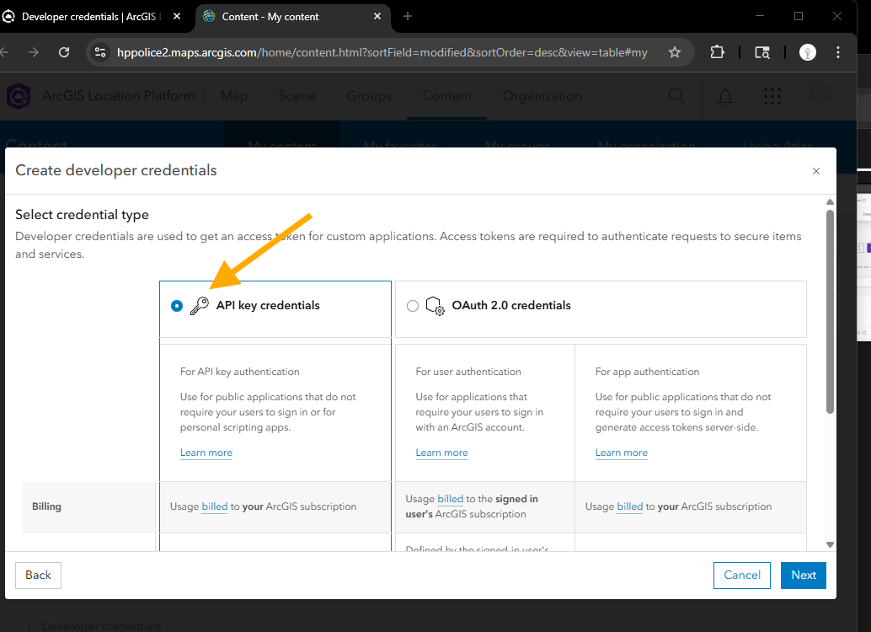Open Learn more for app authentication

pos(622,453)
